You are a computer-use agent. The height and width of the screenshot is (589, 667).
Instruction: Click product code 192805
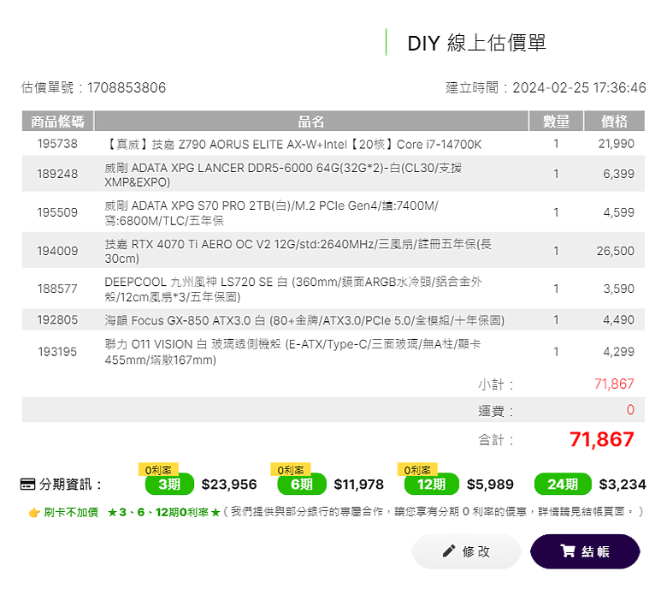(57, 320)
